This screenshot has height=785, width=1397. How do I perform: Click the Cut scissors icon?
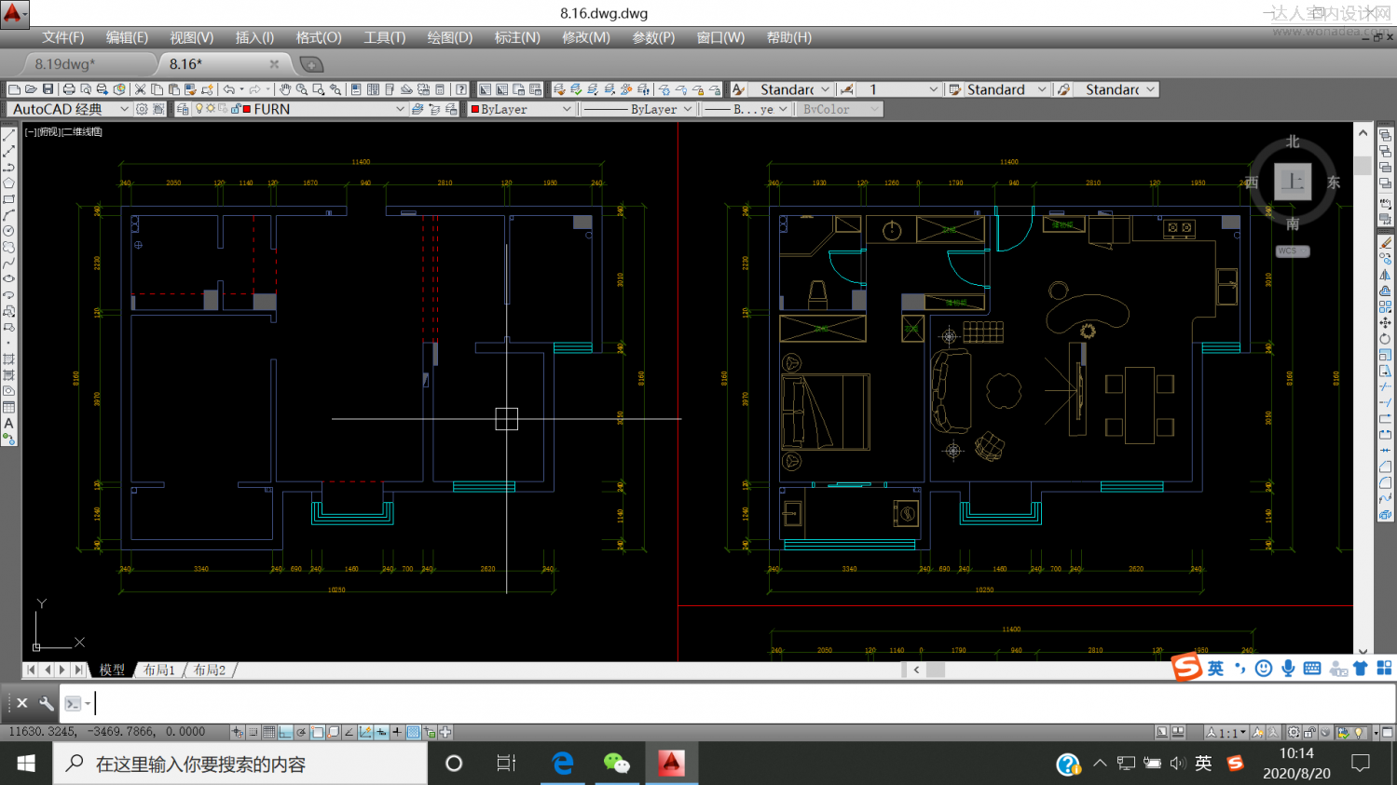[140, 89]
